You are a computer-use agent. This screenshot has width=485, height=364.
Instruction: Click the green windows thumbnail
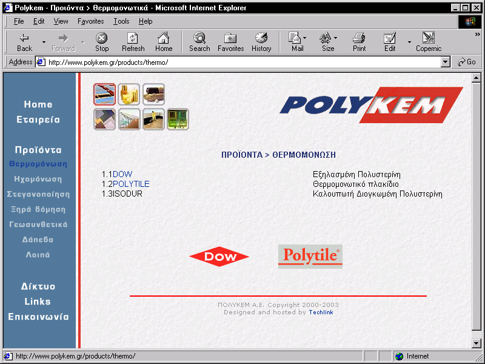[178, 119]
